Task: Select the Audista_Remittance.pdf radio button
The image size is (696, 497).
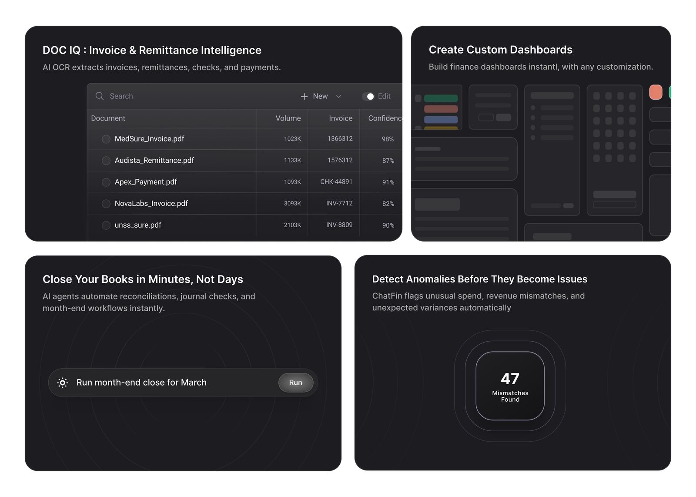Action: [x=106, y=161]
